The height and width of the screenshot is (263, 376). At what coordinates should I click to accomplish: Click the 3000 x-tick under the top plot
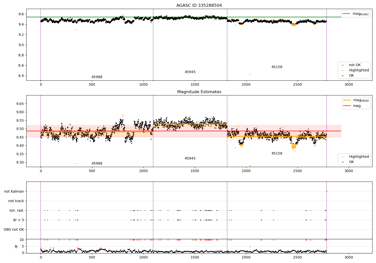click(x=349, y=85)
